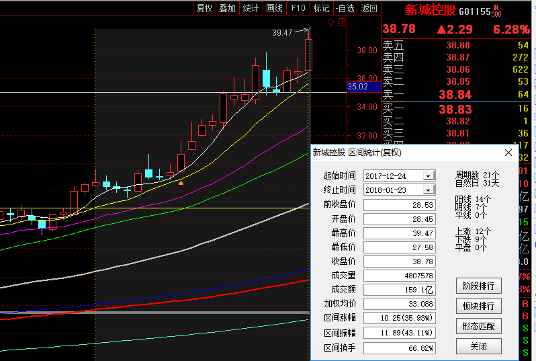Click the 复权 toolbar item
This screenshot has width=536, height=361.
click(x=205, y=8)
